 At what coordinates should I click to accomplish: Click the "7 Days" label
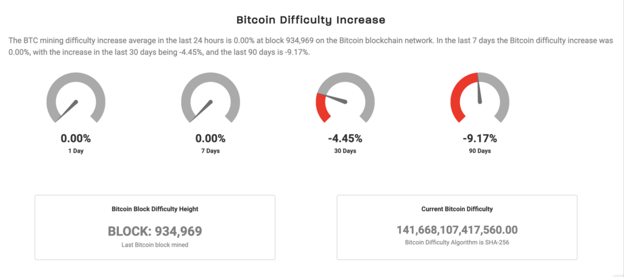pyautogui.click(x=210, y=150)
